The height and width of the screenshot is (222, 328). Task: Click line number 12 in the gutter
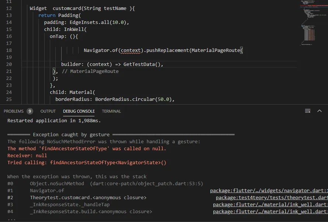(9, 8)
